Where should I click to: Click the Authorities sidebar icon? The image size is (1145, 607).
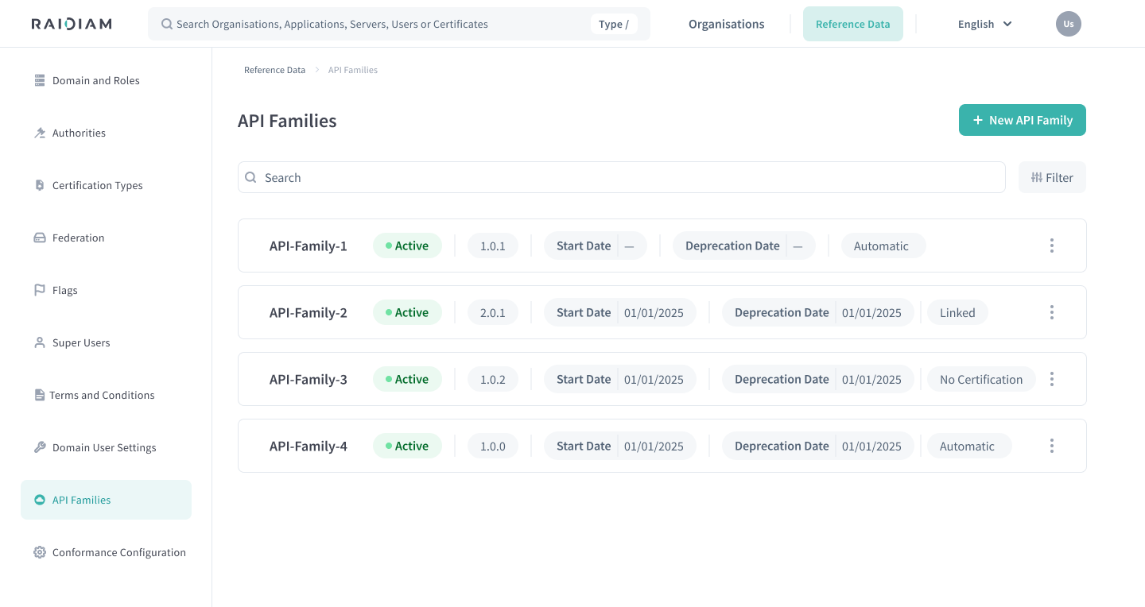point(39,133)
